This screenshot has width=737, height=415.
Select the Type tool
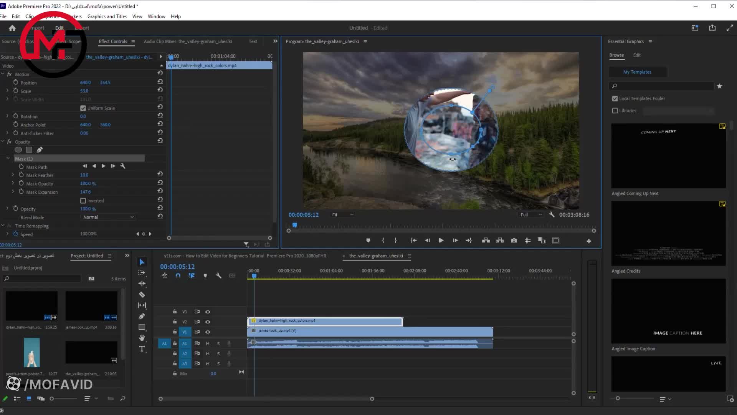click(142, 349)
